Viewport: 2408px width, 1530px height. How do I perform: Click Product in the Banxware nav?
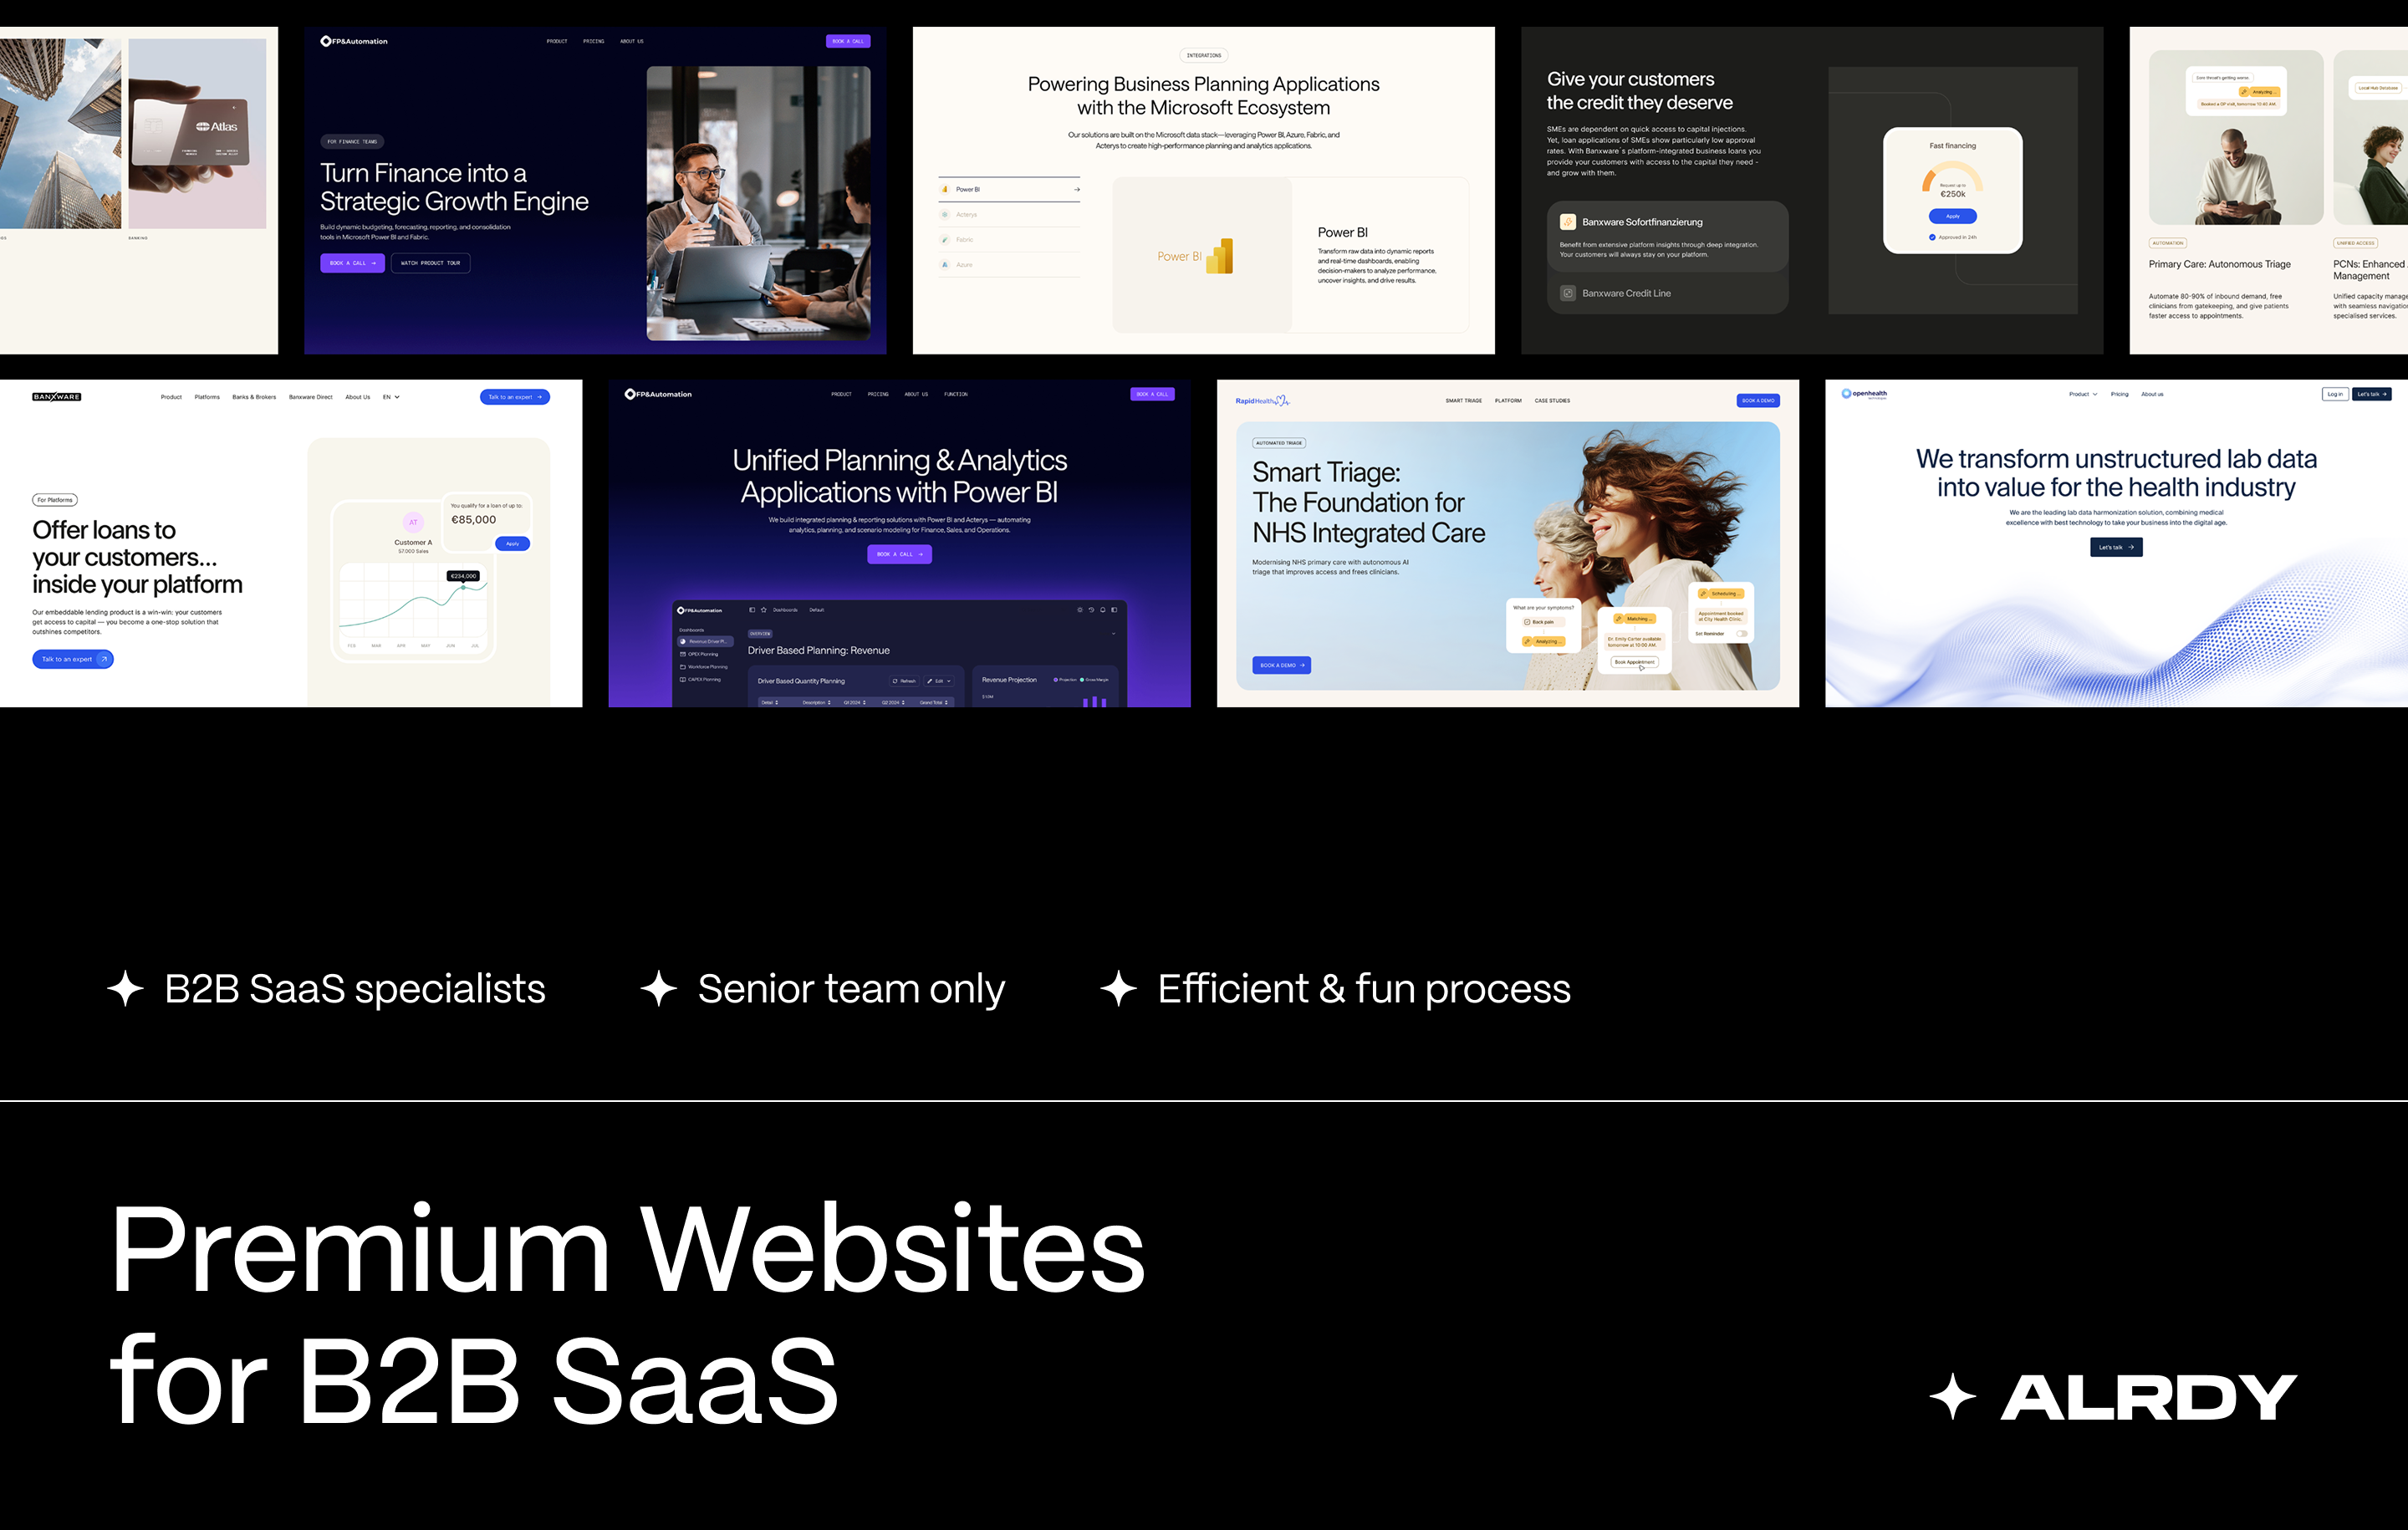tap(171, 397)
